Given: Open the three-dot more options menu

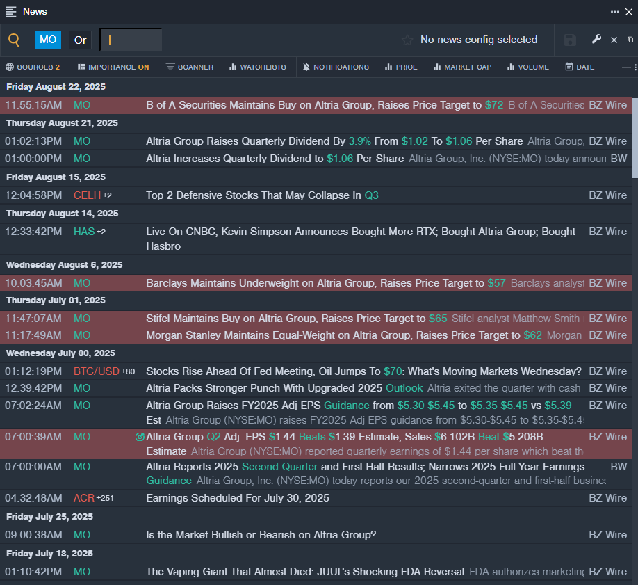Looking at the screenshot, I should point(615,12).
